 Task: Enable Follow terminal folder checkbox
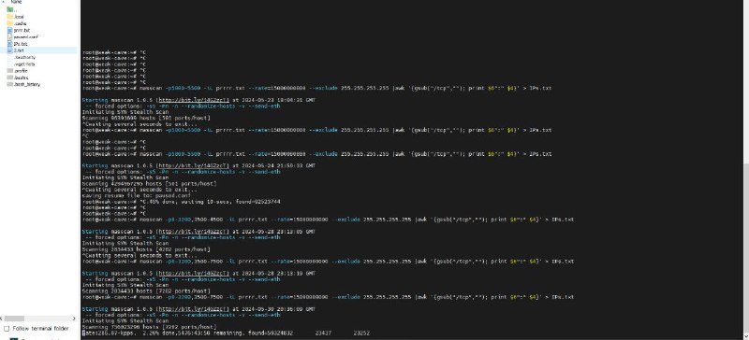(7, 329)
